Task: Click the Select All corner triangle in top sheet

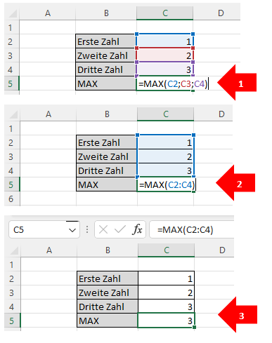Action: tap(13, 13)
